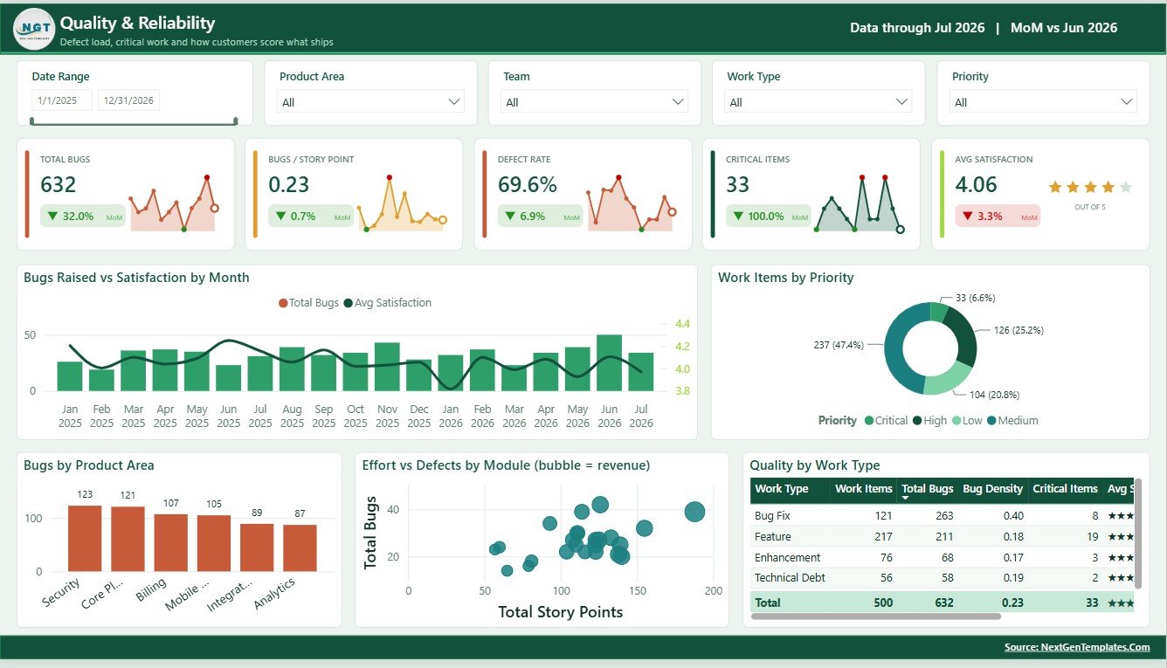Click the Critical Items value 33
1167x668 pixels.
(x=738, y=185)
